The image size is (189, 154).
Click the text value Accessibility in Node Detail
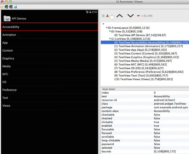(x=162, y=96)
